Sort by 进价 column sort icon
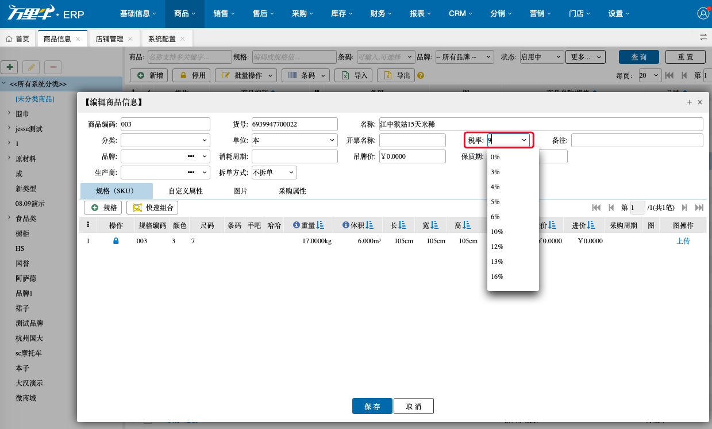Screen dimensions: 712x429 [x=591, y=225]
